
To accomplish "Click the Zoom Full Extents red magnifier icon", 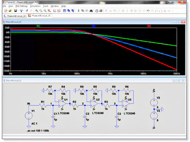I will point(49,11).
